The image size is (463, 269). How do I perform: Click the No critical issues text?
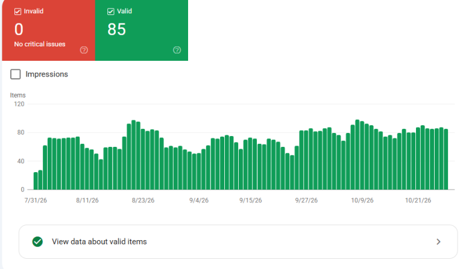pyautogui.click(x=40, y=44)
